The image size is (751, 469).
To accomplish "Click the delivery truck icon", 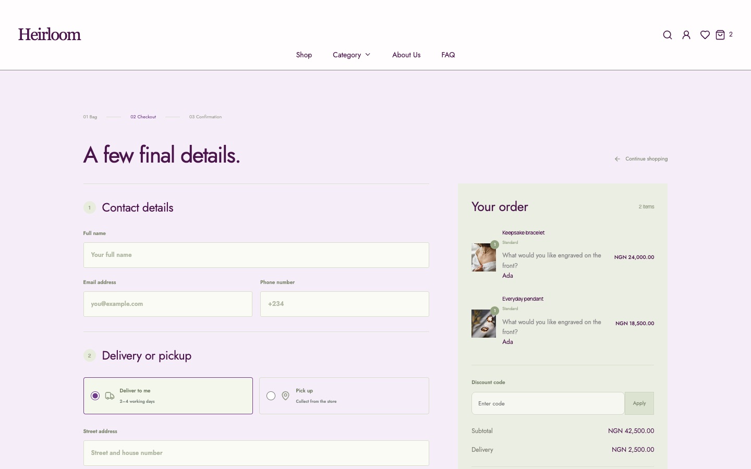I will (110, 396).
